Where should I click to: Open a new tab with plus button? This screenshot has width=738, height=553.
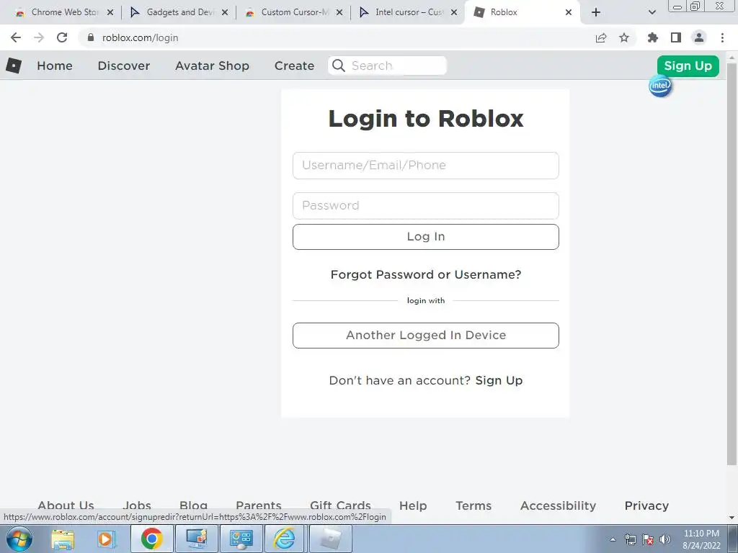point(596,12)
